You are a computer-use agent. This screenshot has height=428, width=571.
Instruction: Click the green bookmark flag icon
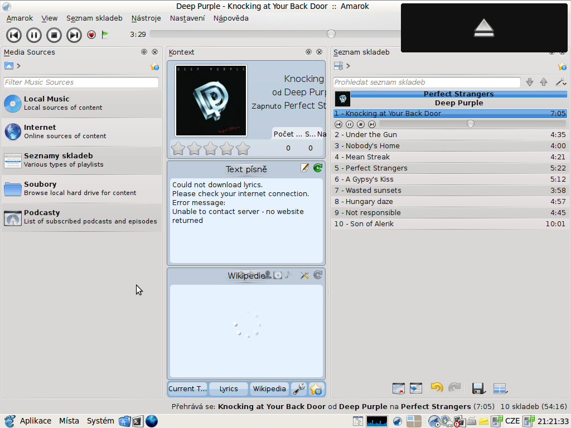(x=105, y=35)
